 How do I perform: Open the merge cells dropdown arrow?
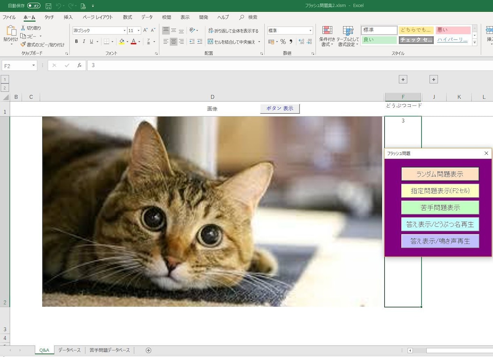[x=259, y=42]
